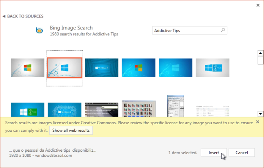Viewport: 264px width, 168px height.
Task: Click '1980 search results for Addictive Tips' text
Action: point(84,34)
